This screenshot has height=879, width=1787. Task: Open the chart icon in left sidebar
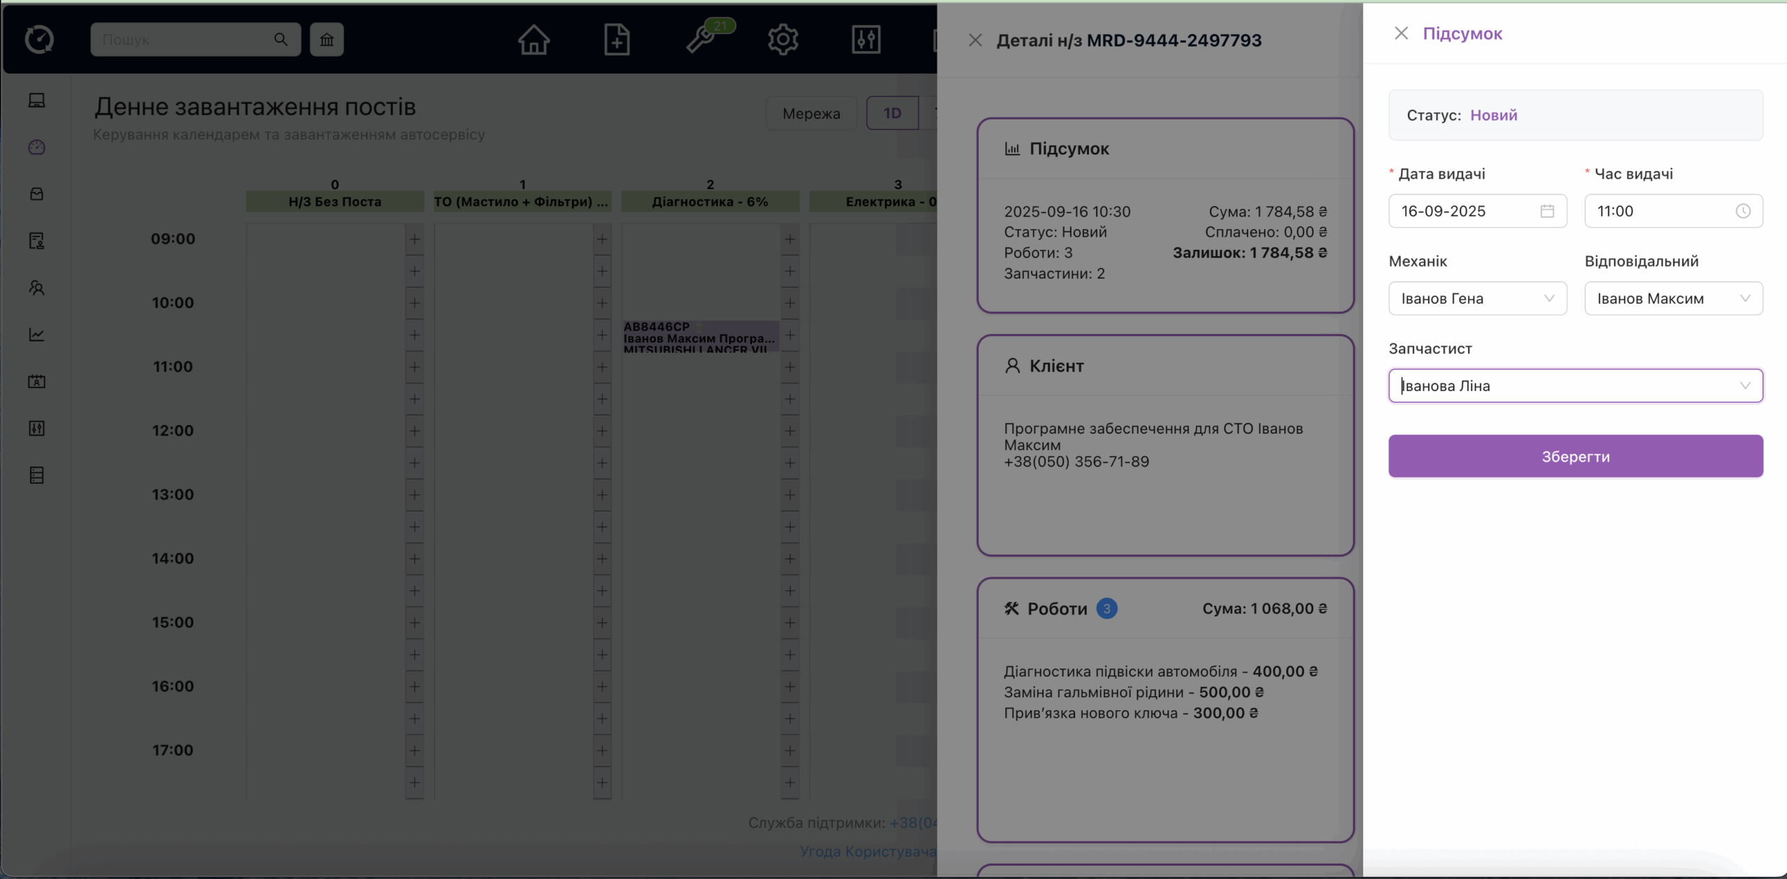pyautogui.click(x=37, y=334)
